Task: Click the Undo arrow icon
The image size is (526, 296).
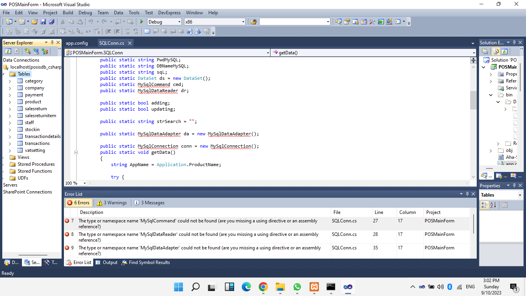Action: tap(90, 22)
